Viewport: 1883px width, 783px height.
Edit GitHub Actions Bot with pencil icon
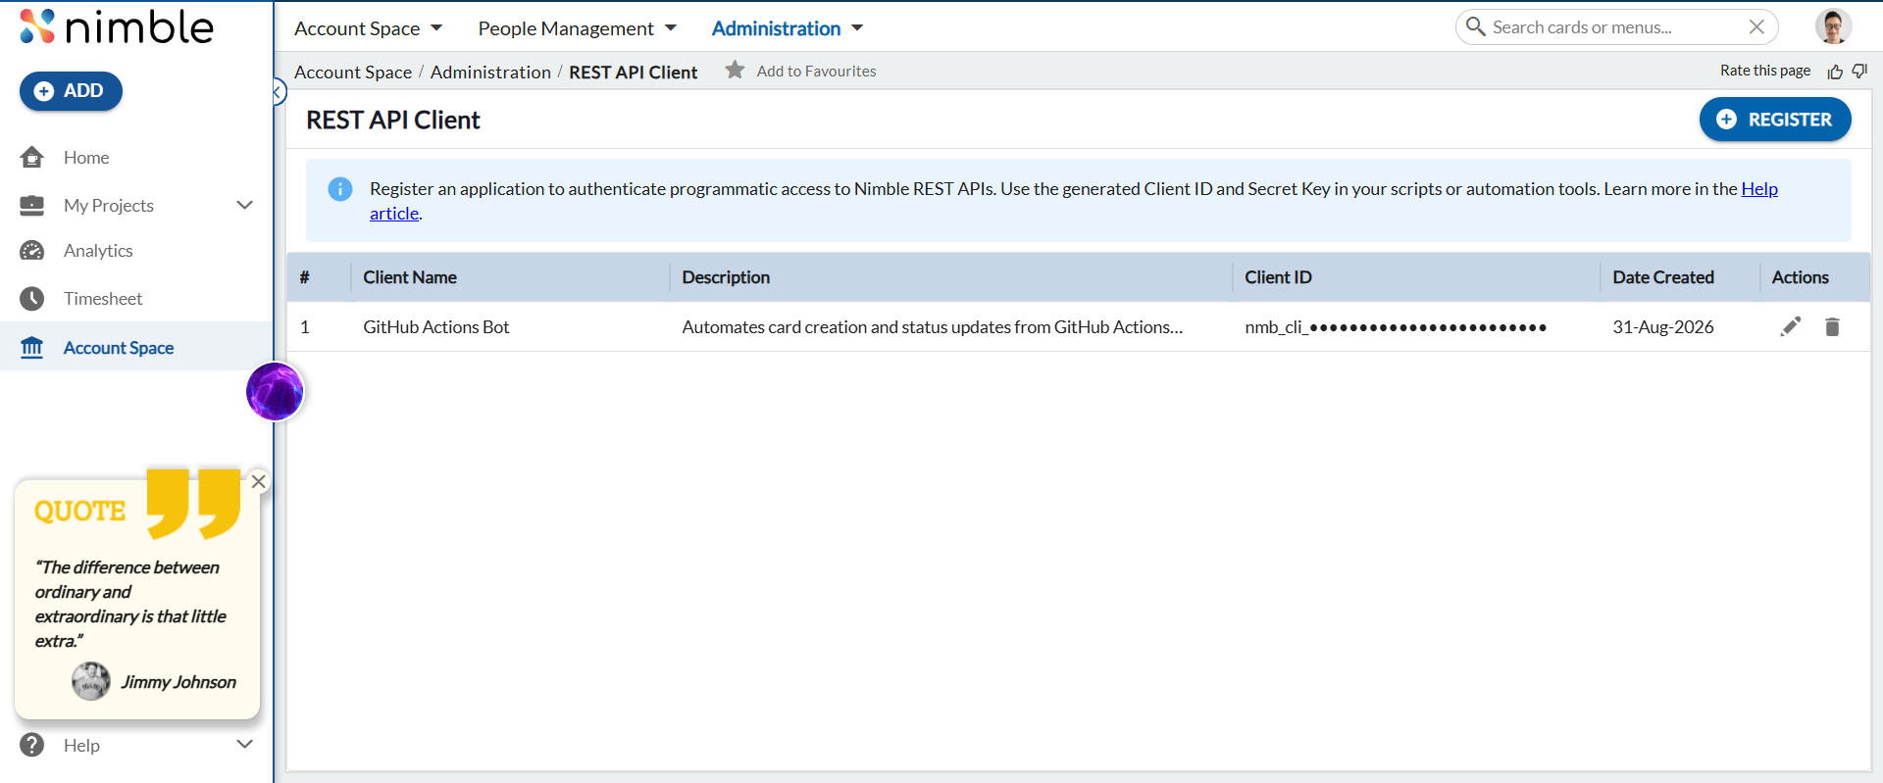(x=1791, y=326)
